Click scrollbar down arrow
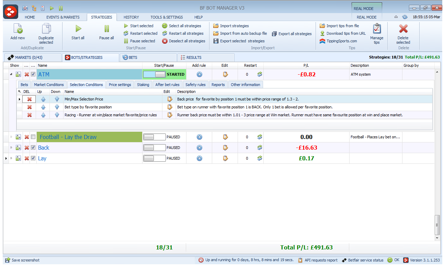This screenshot has height=267, width=445. click(437, 238)
